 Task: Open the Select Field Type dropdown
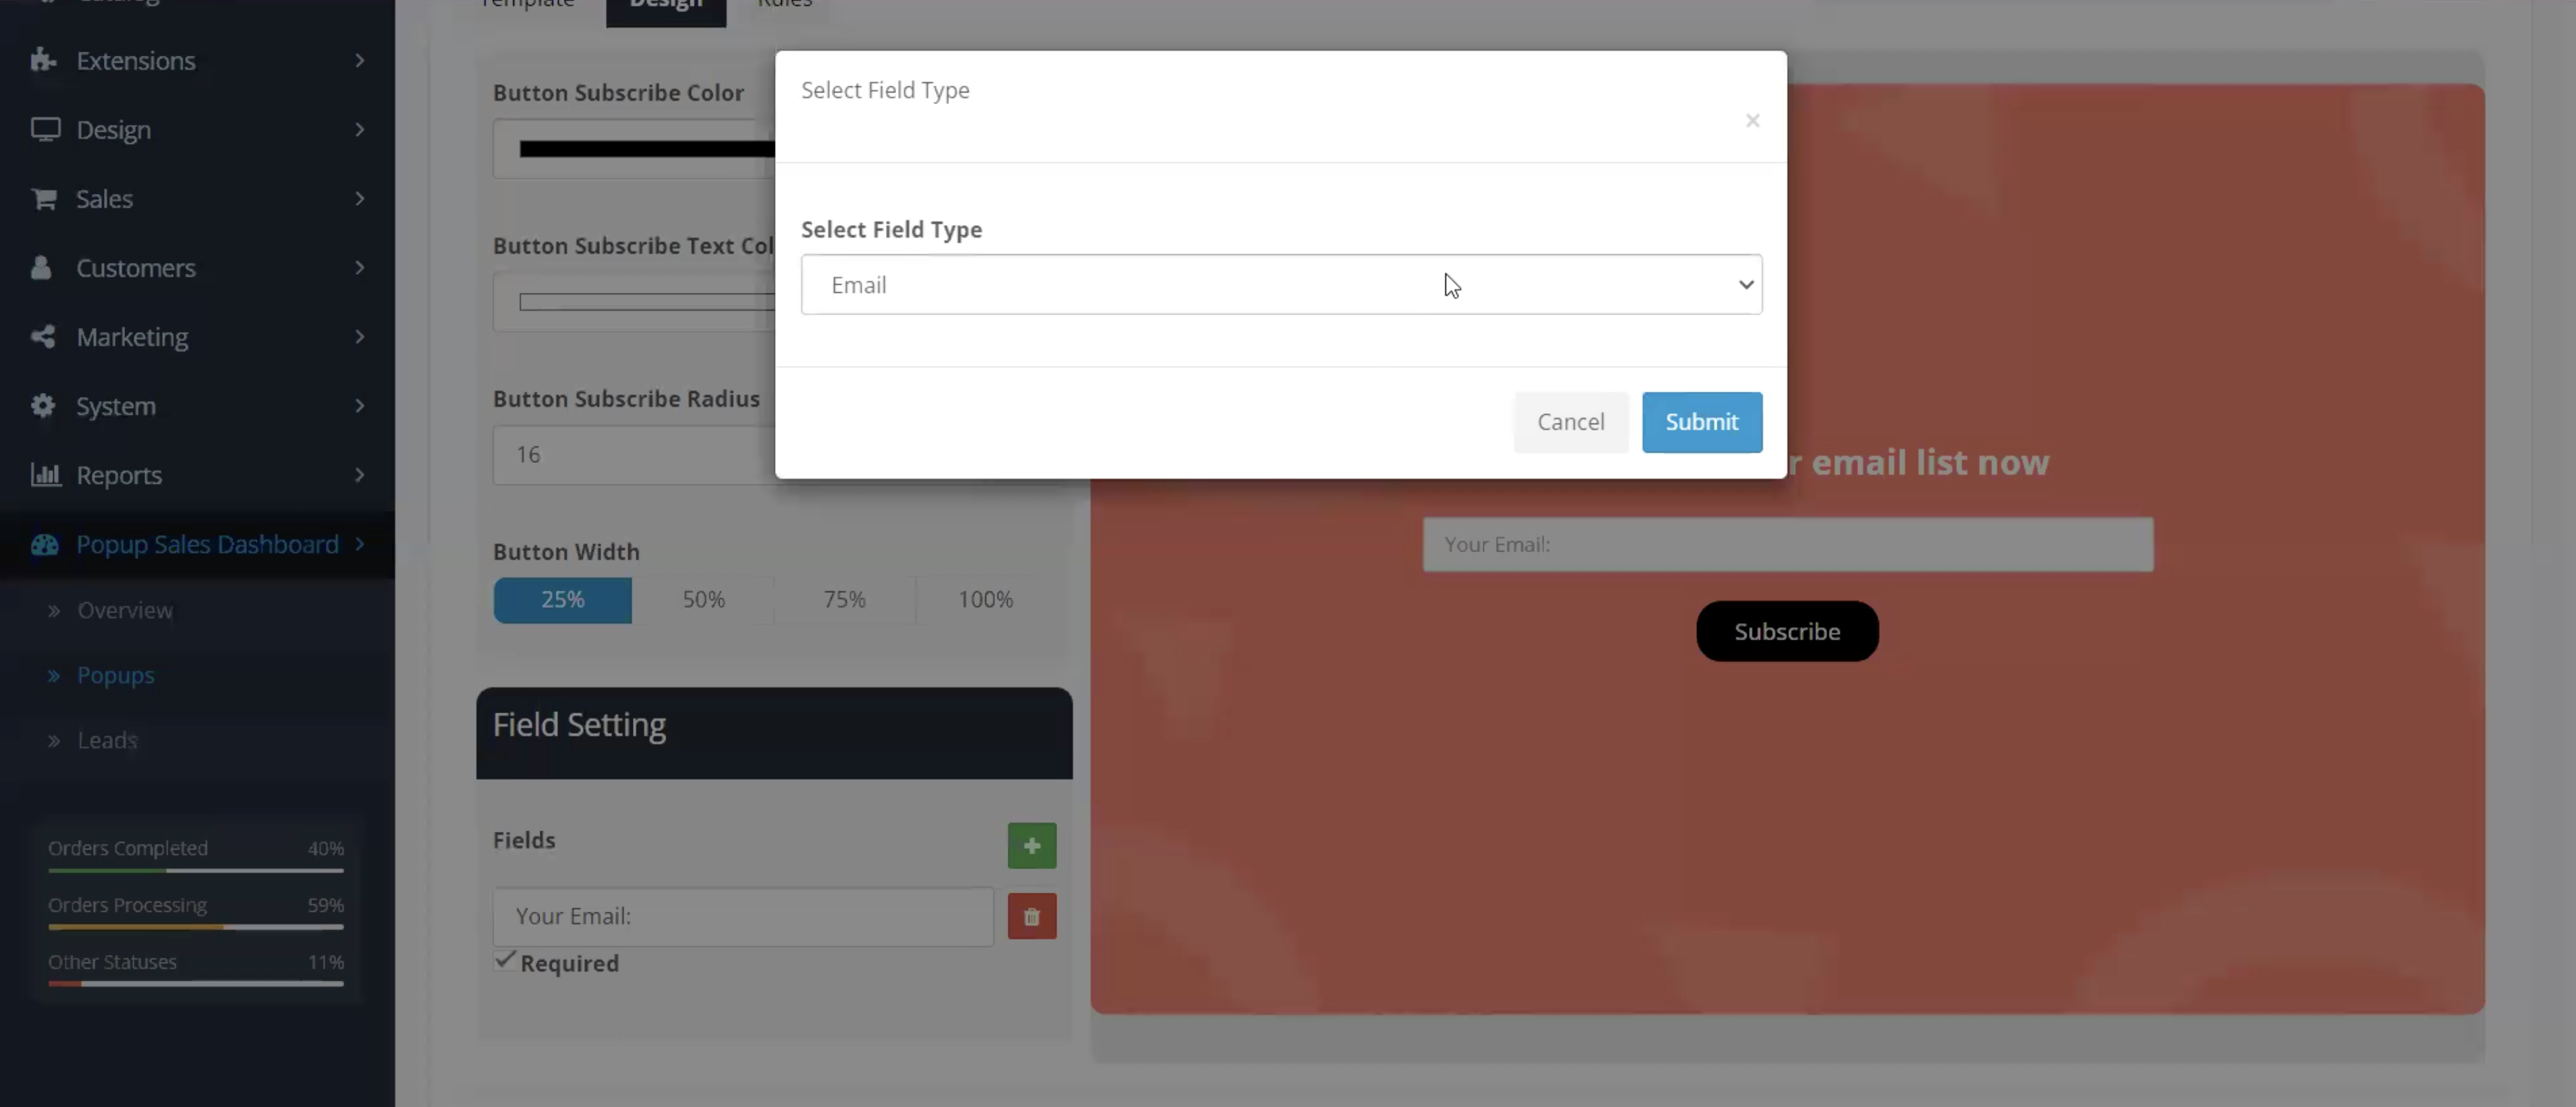(x=1281, y=284)
